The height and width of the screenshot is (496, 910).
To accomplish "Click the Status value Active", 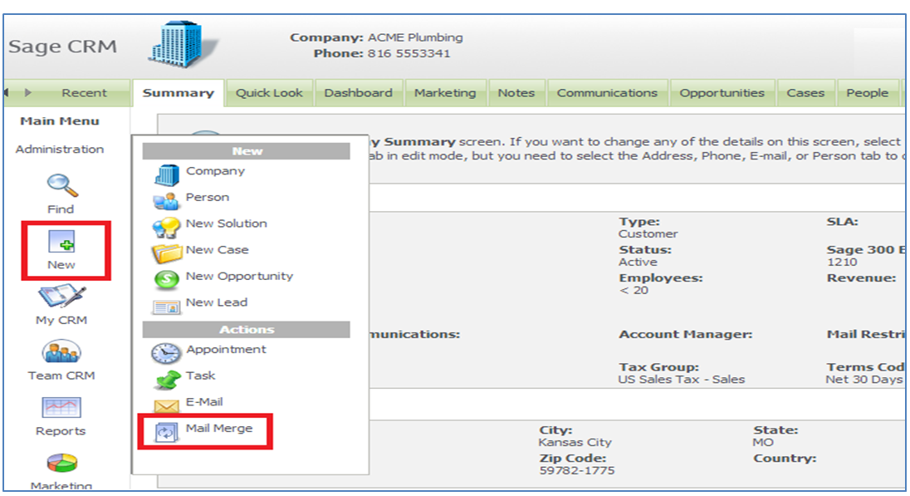I will [638, 262].
